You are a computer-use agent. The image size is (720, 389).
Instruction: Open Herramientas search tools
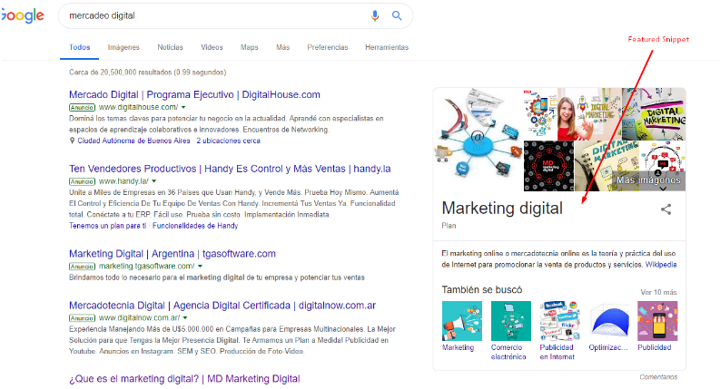(387, 47)
